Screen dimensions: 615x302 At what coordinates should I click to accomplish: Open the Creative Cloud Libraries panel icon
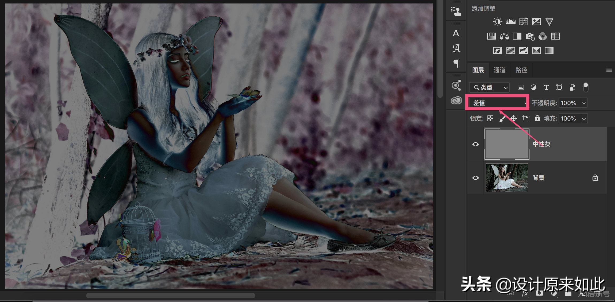coord(456,100)
